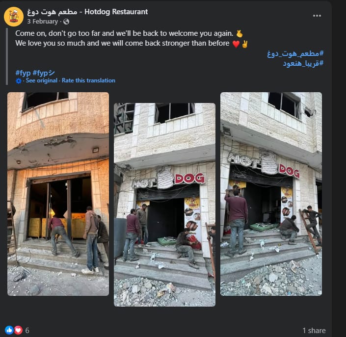
Task: Open the Hotdog Restaurant profile picture
Action: point(14,17)
